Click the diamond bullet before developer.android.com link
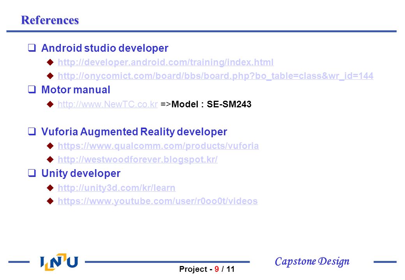405x280 pixels. [x=50, y=62]
